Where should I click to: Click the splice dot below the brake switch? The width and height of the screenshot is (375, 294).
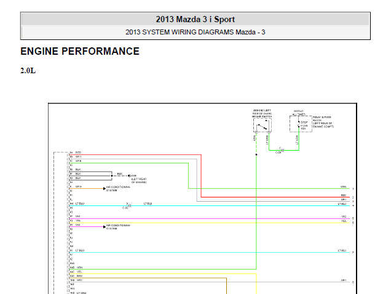coord(256,154)
